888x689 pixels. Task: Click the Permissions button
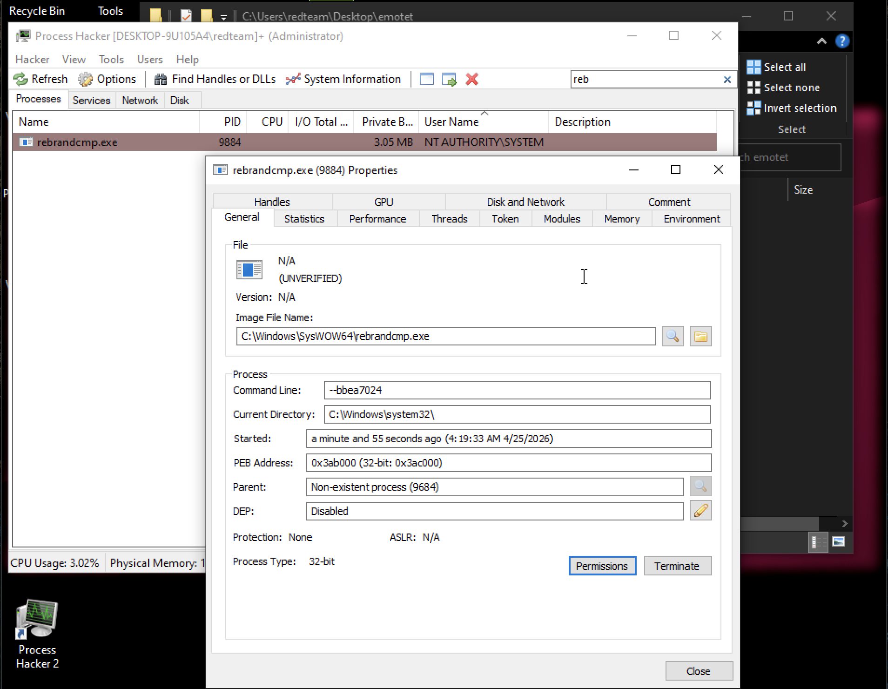602,566
